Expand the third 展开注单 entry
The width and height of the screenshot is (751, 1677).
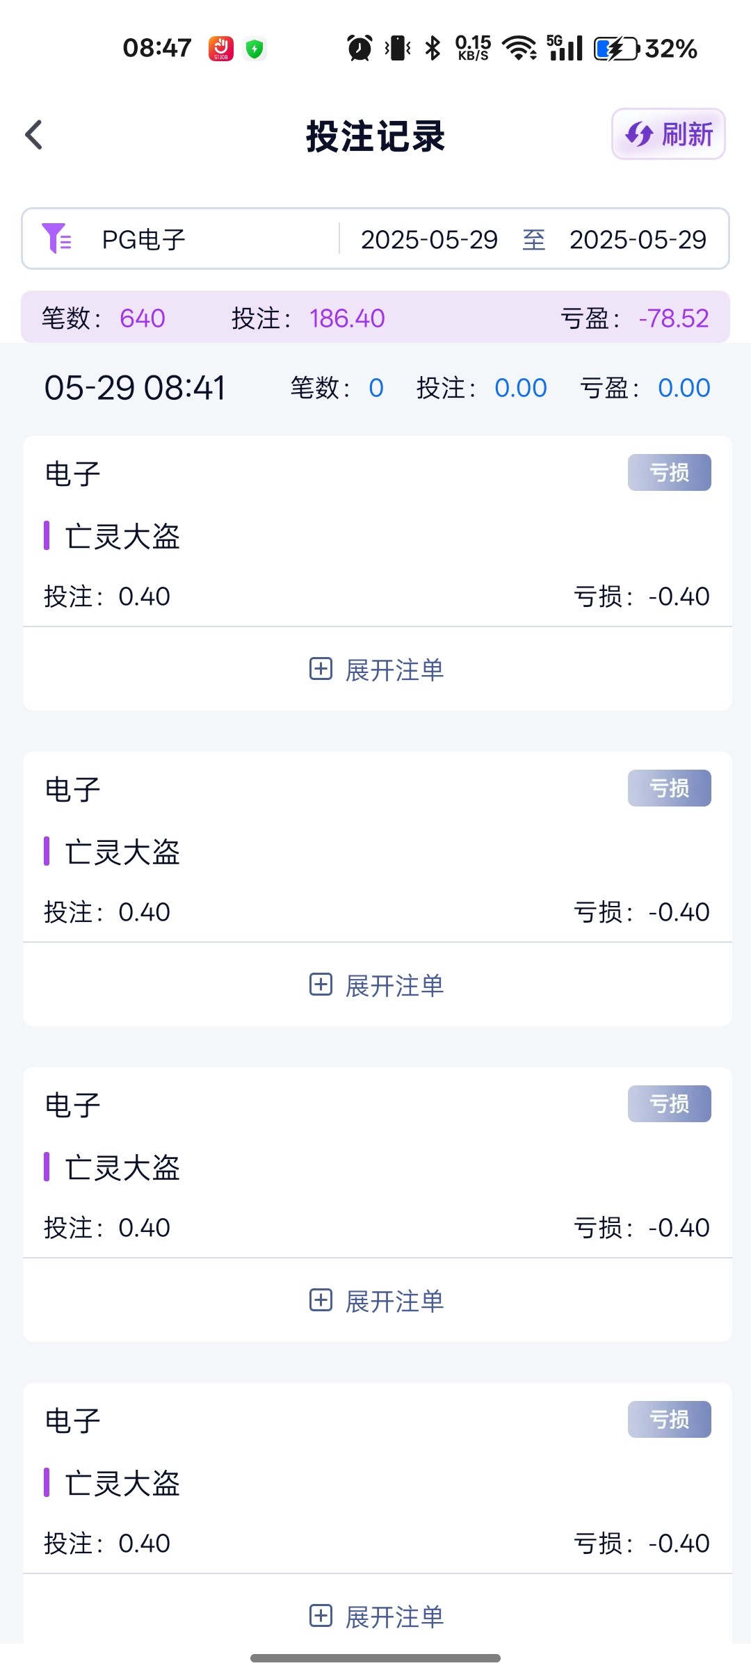pyautogui.click(x=377, y=1301)
